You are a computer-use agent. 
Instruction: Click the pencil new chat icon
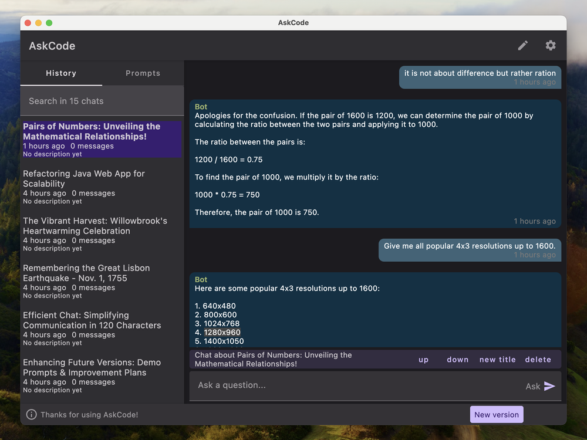click(522, 45)
